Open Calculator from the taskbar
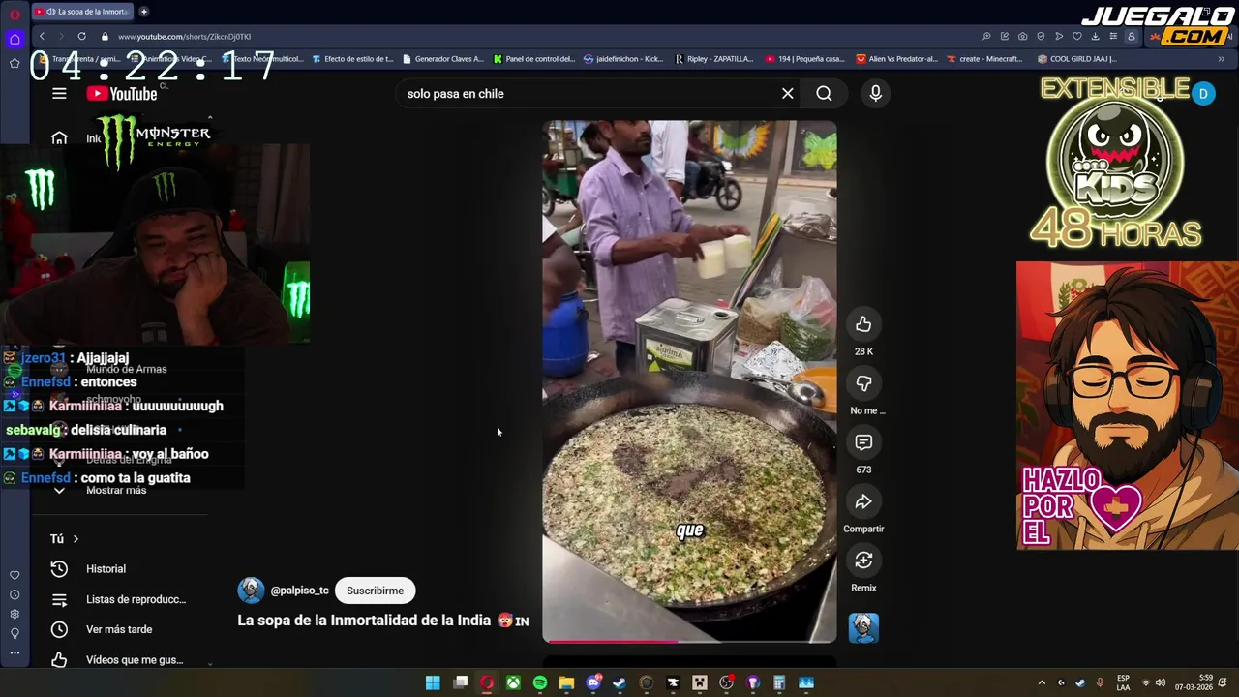This screenshot has height=697, width=1239. pos(779,682)
